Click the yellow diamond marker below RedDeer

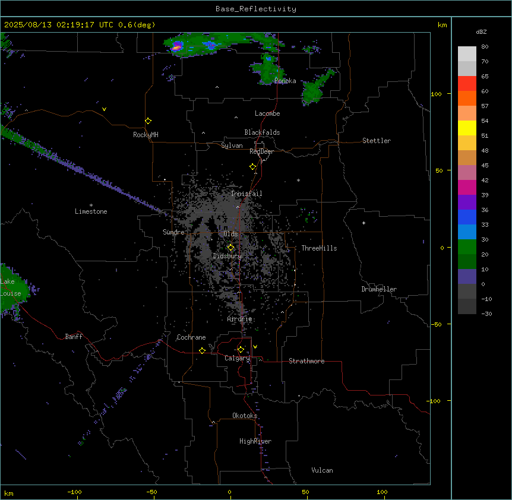[x=253, y=167]
